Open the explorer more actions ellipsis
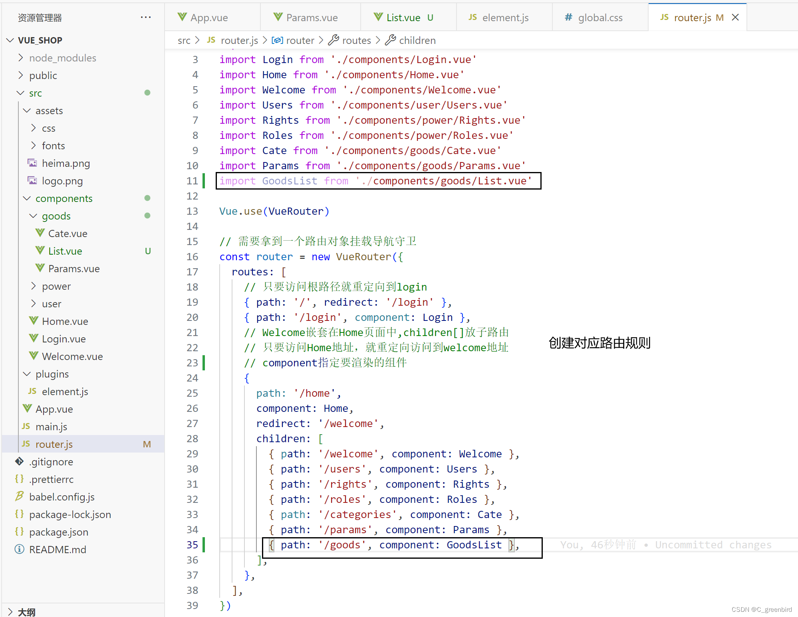 [146, 18]
